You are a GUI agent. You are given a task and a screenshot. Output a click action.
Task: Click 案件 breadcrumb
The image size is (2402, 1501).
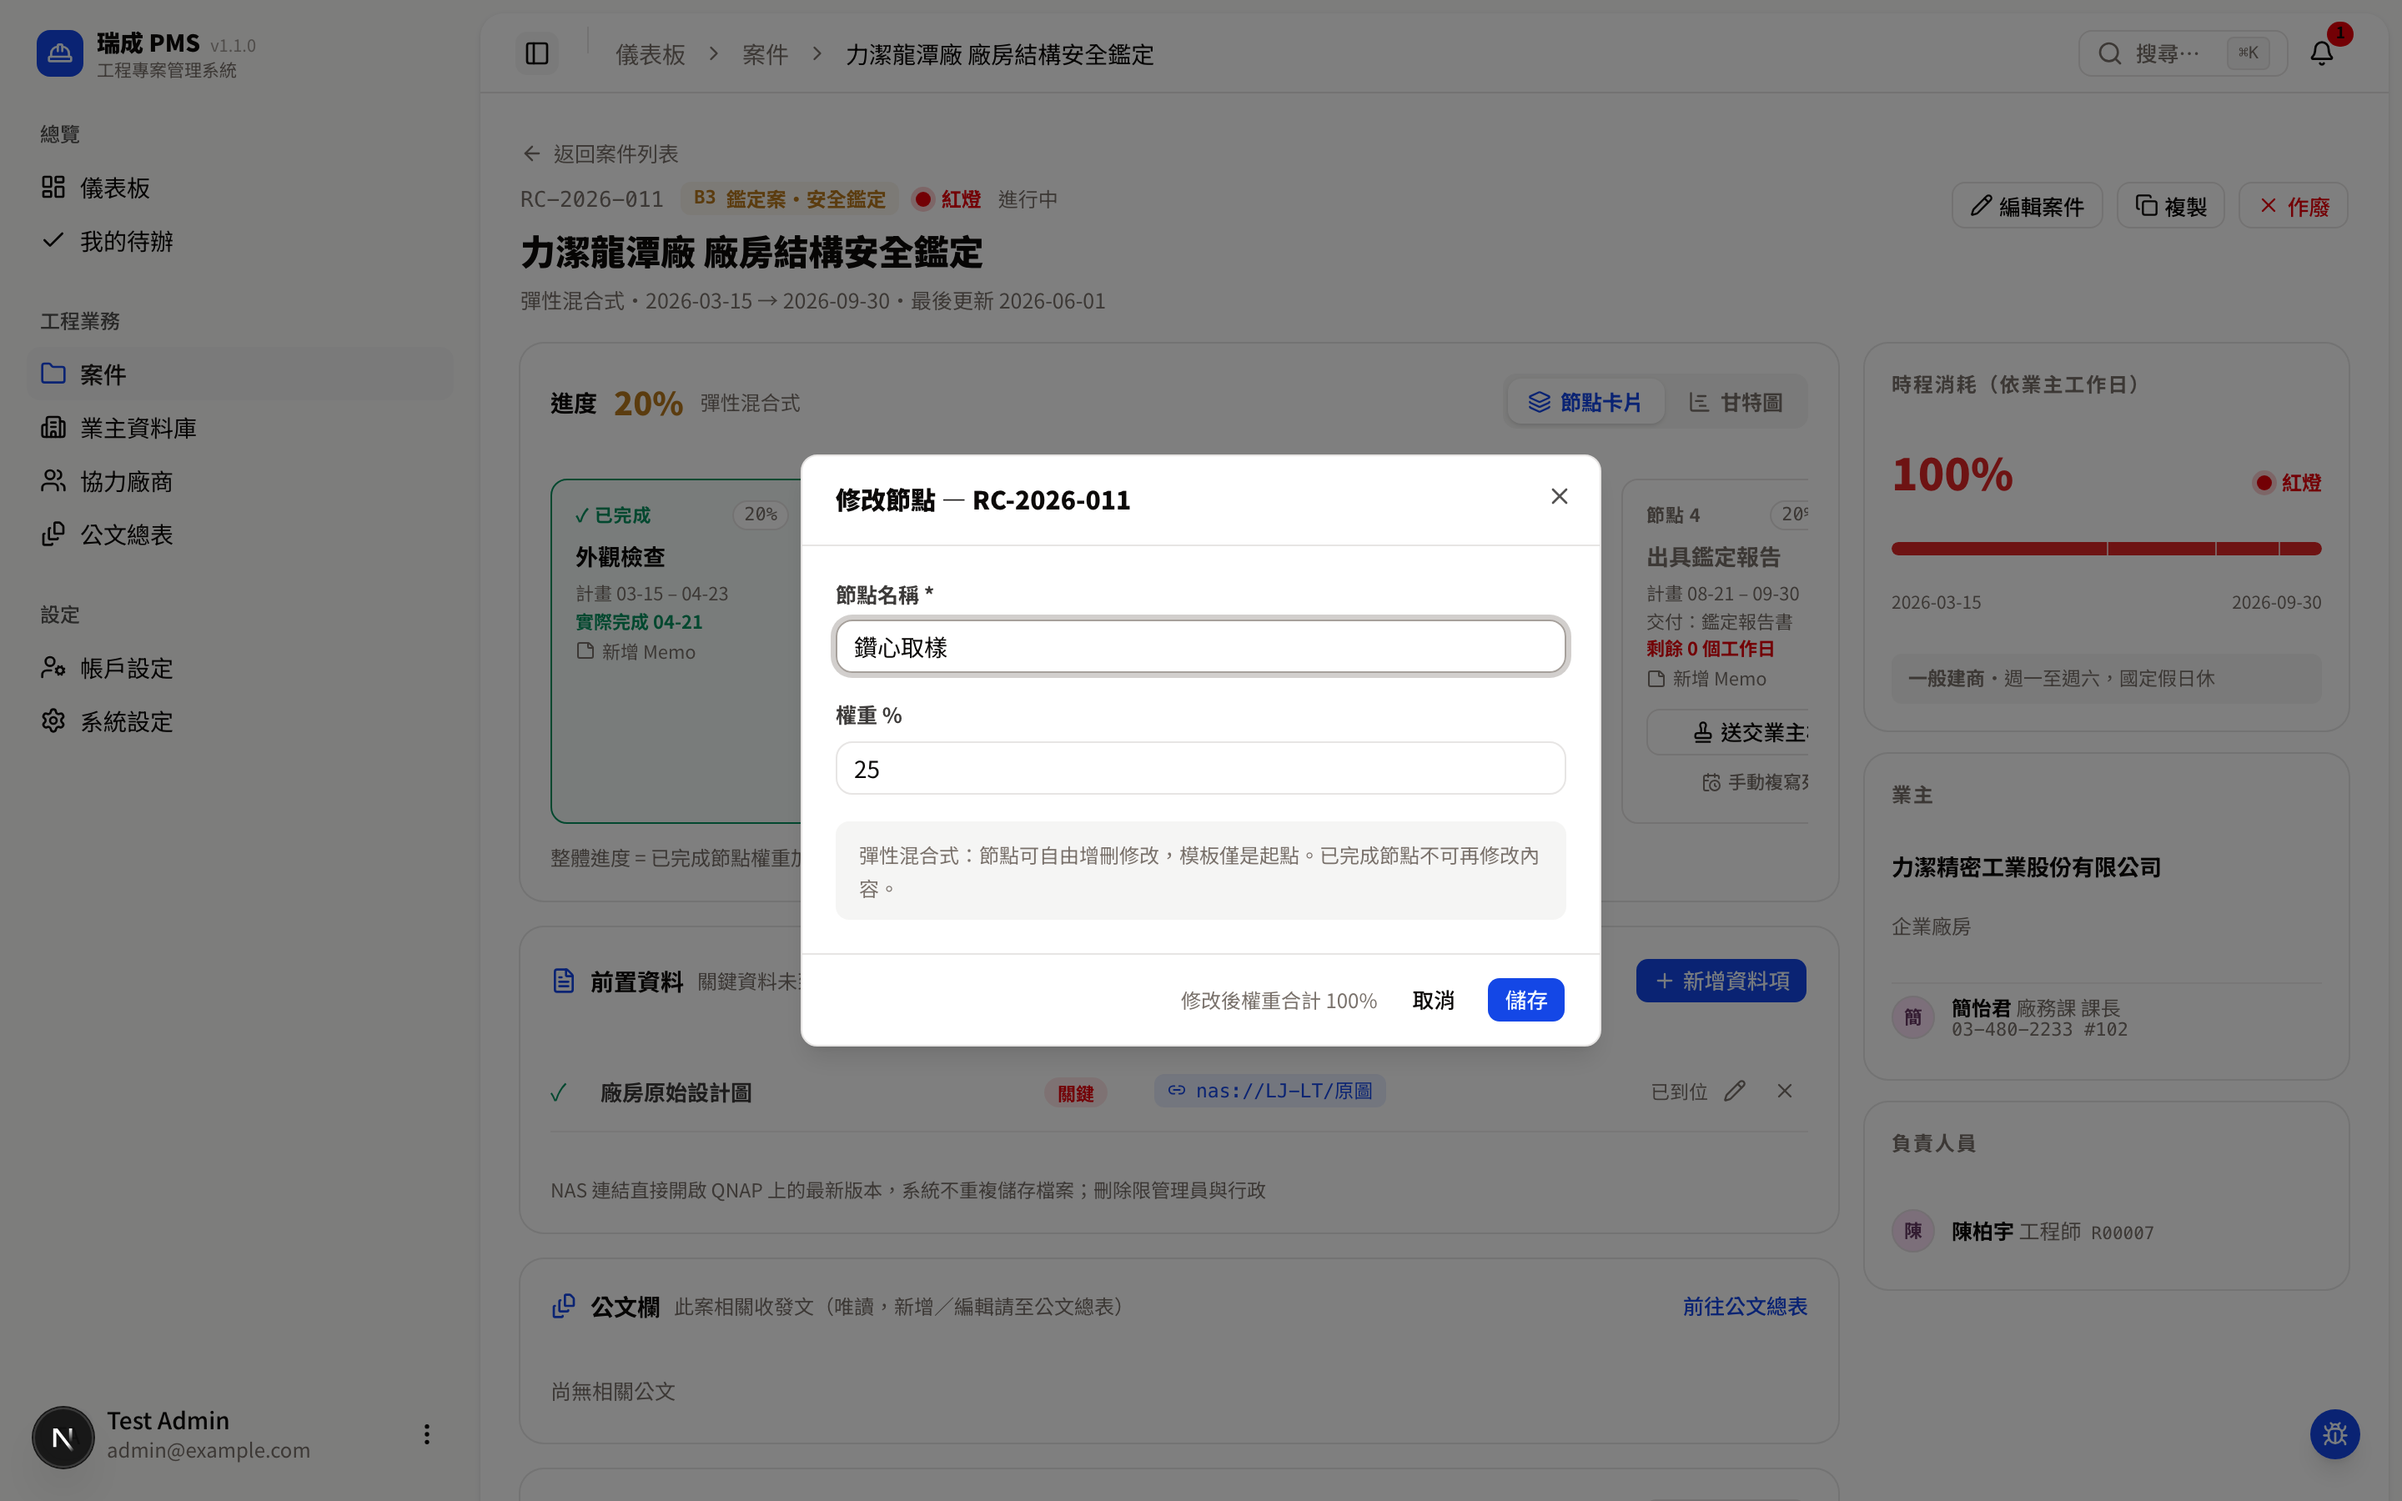pos(766,54)
